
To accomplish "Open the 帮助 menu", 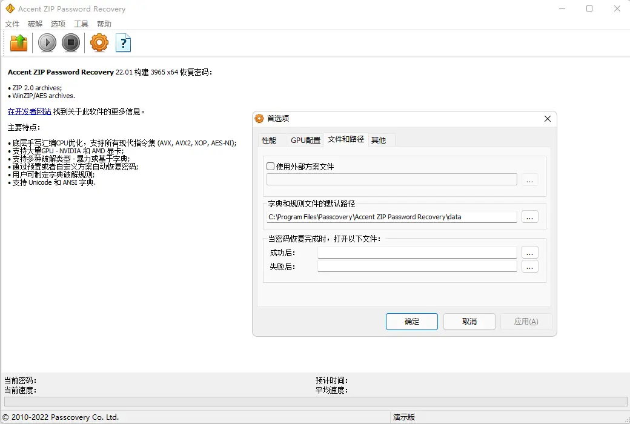I will 104,24.
